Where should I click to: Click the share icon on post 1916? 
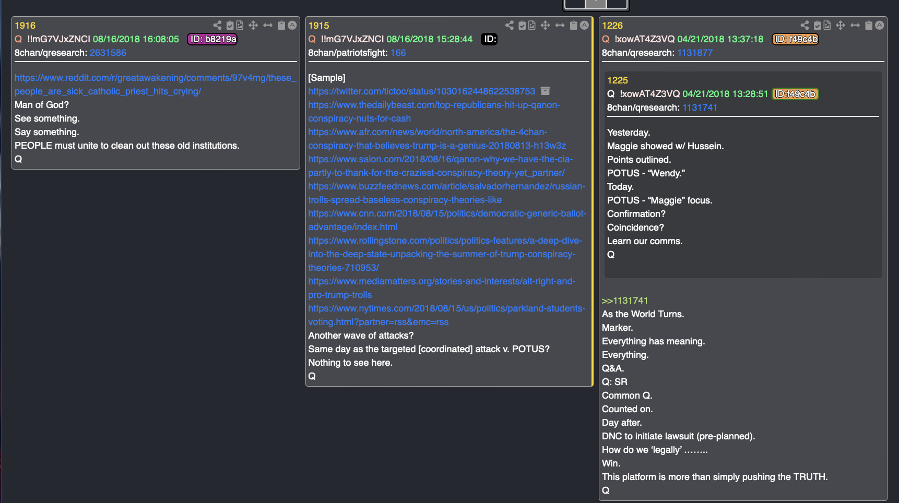click(217, 25)
